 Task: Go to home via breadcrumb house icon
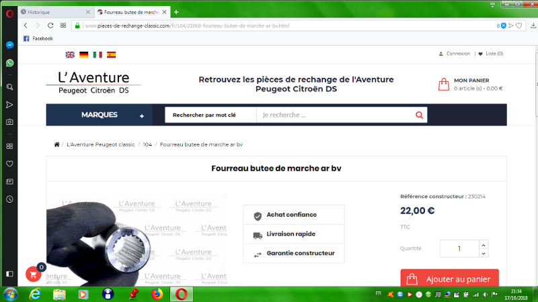tap(56, 144)
